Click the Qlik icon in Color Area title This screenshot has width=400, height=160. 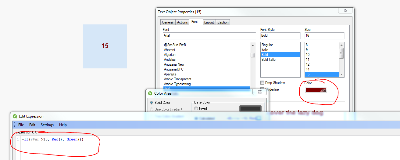tap(150, 93)
